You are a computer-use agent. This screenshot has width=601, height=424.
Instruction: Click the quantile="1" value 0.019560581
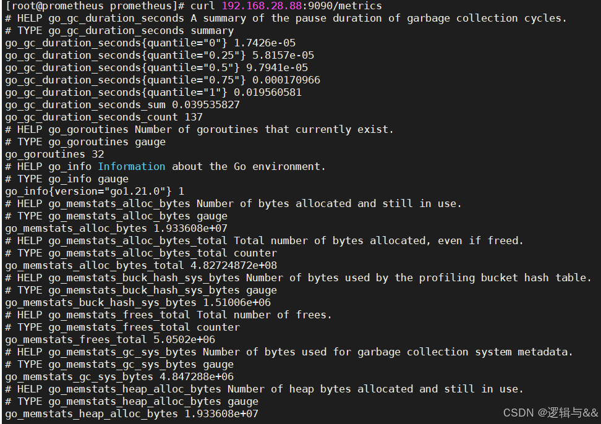pos(268,92)
